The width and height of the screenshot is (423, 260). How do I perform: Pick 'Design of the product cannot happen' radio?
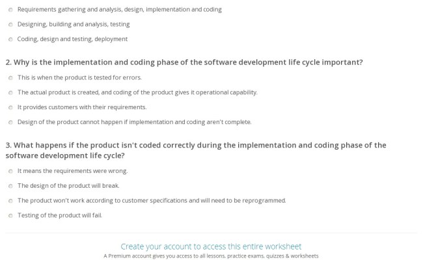10,122
